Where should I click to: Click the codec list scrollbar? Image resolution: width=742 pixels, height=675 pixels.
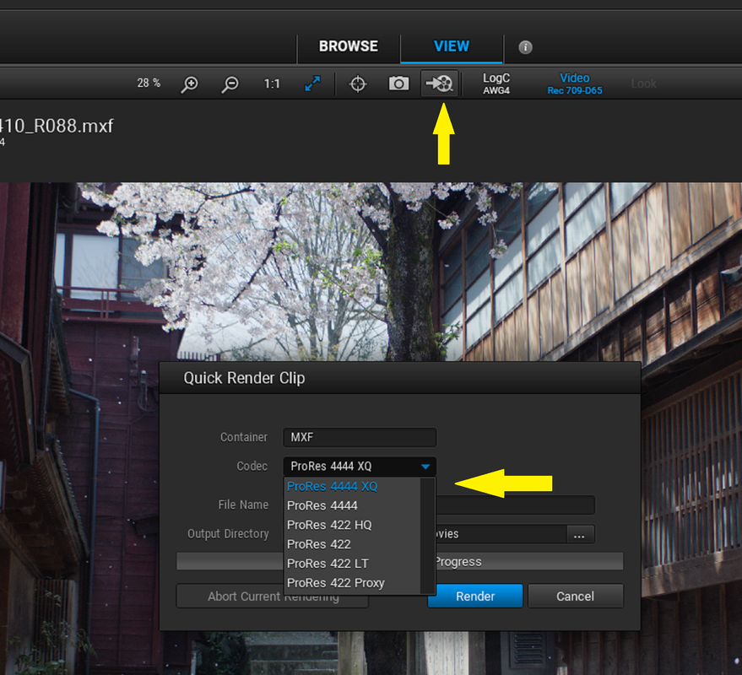428,536
